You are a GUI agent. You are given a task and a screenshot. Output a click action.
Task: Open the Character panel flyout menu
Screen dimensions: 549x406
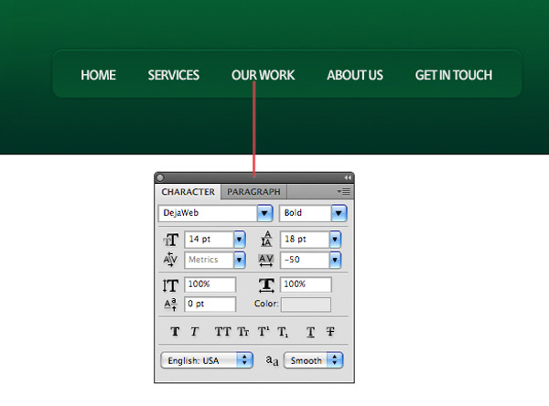coord(343,191)
